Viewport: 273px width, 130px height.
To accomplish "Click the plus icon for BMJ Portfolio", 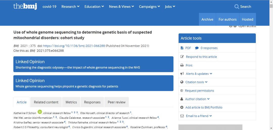I will click(182, 107).
